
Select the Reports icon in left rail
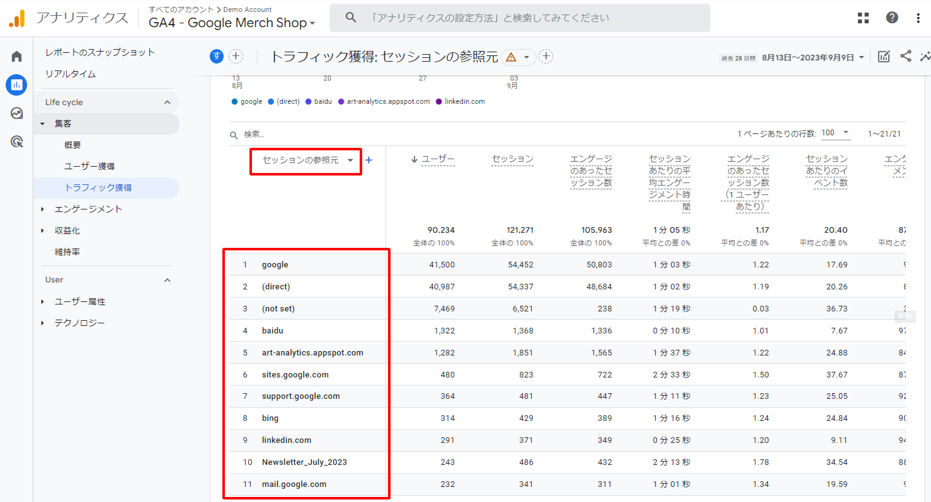16,84
